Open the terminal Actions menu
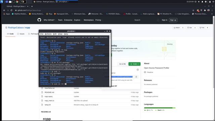The height and width of the screenshot is (121, 215). tap(48, 34)
